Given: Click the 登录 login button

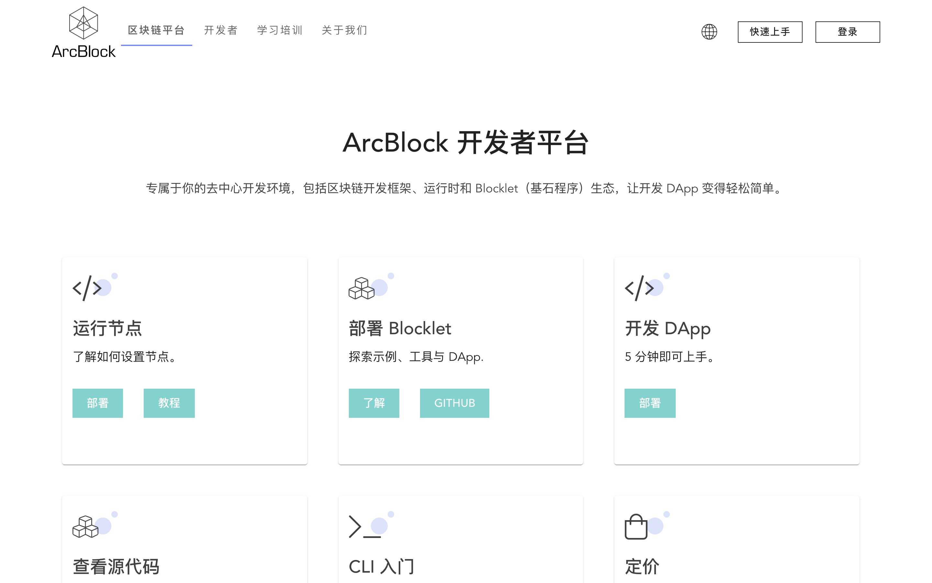Looking at the screenshot, I should point(847,32).
